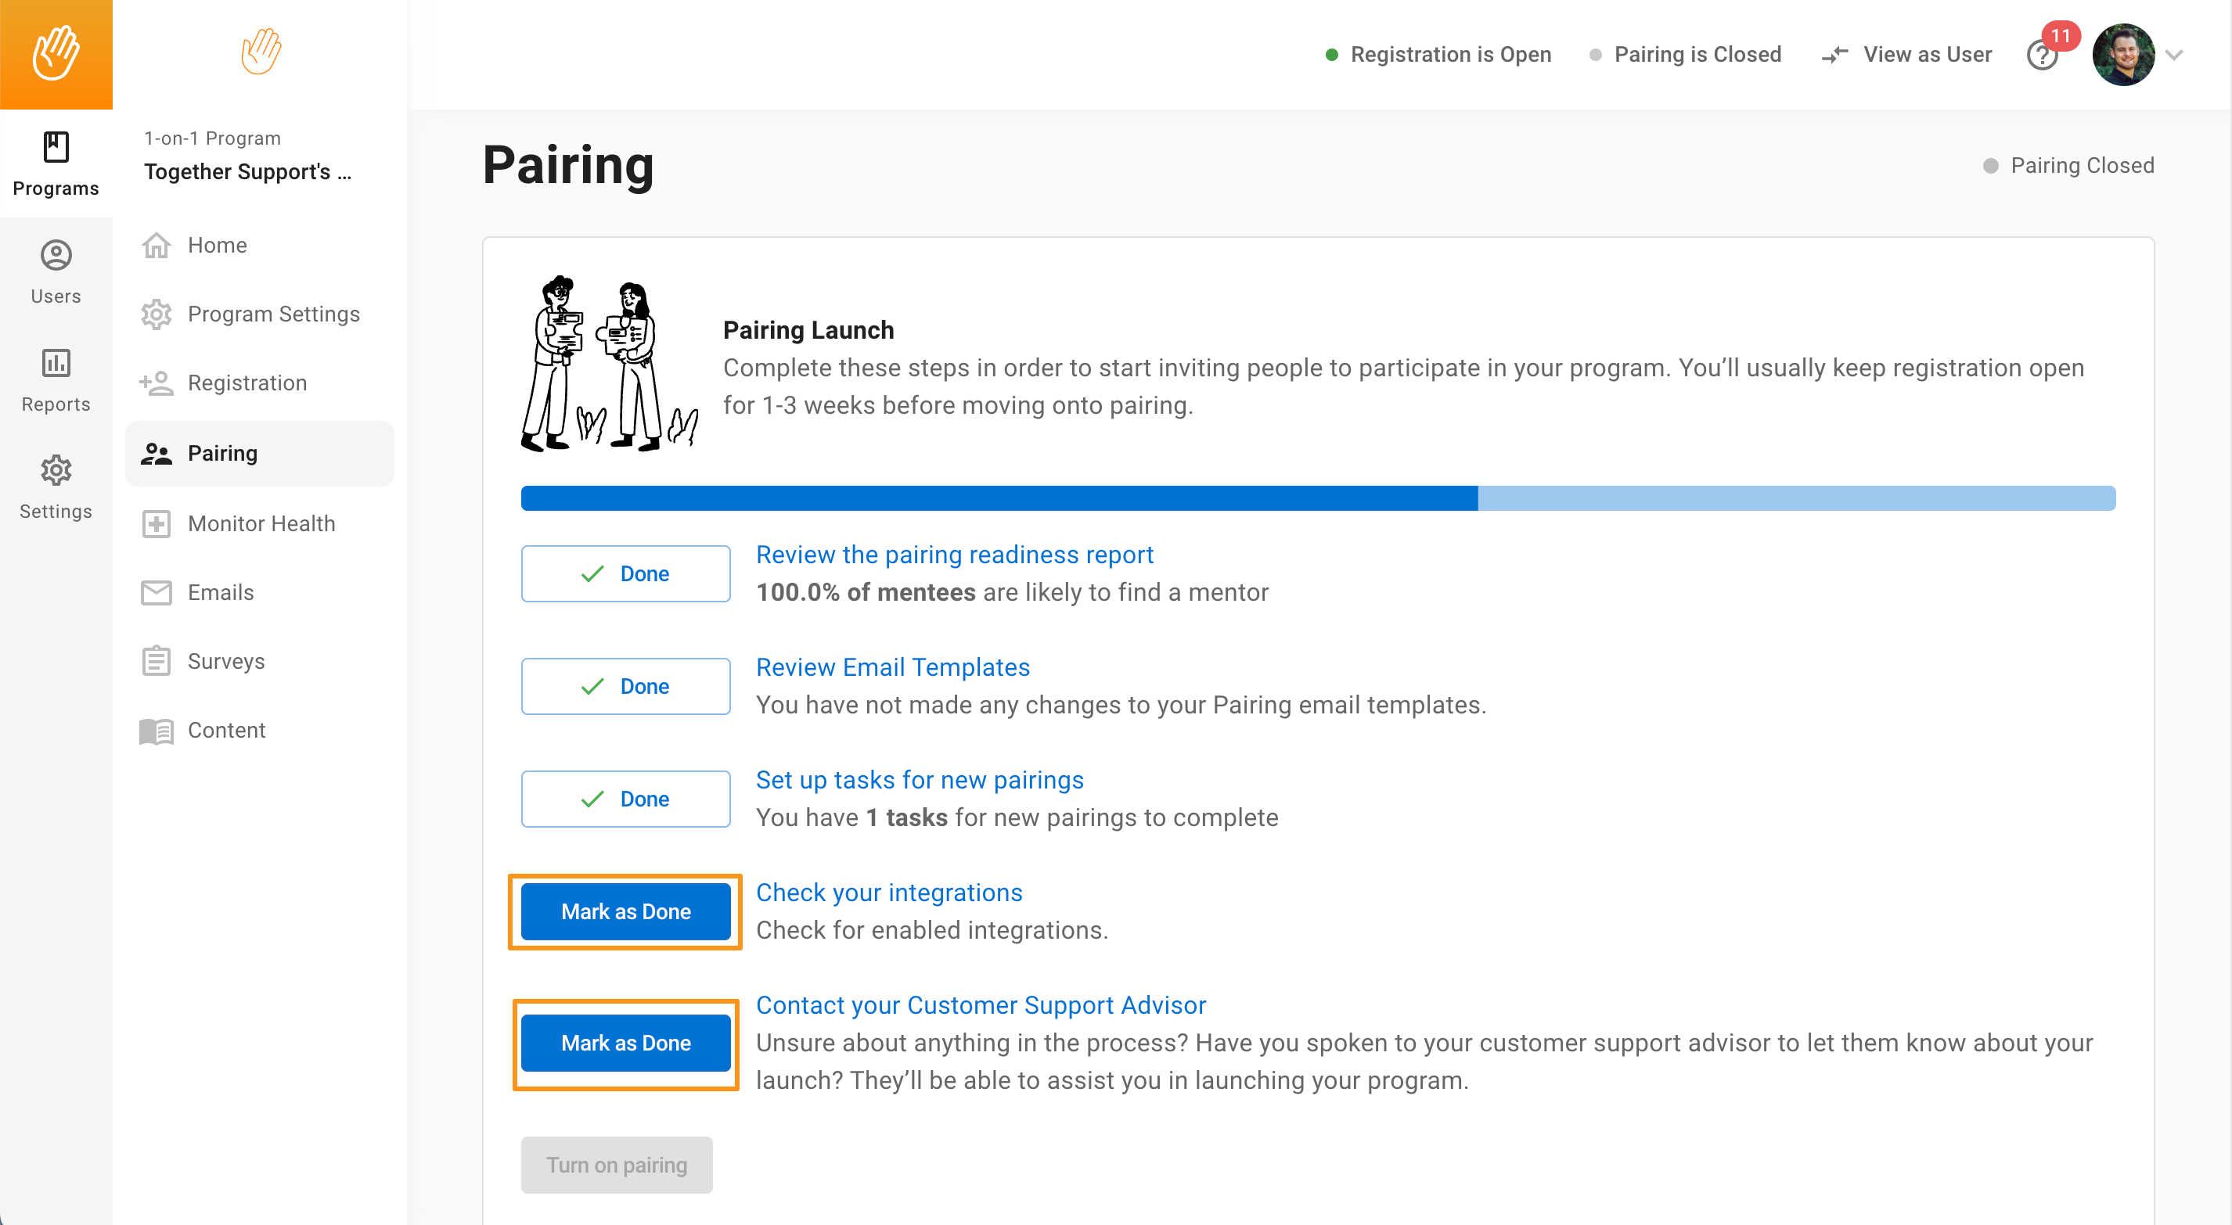Screen dimensions: 2232x1225
Task: Open Review Email Templates link
Action: click(x=892, y=667)
